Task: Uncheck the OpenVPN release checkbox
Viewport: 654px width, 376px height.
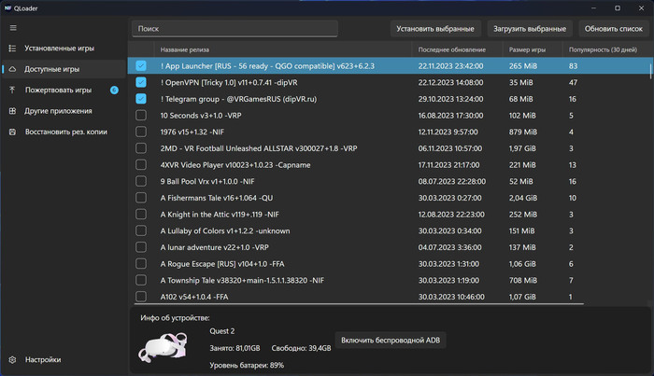Action: click(x=141, y=83)
